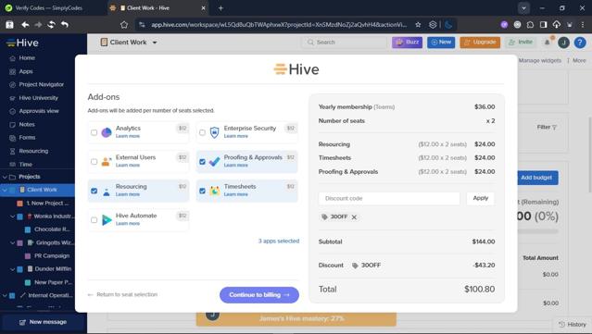The width and height of the screenshot is (592, 334).
Task: Open Learn more under Hive Automate
Action: click(x=128, y=224)
